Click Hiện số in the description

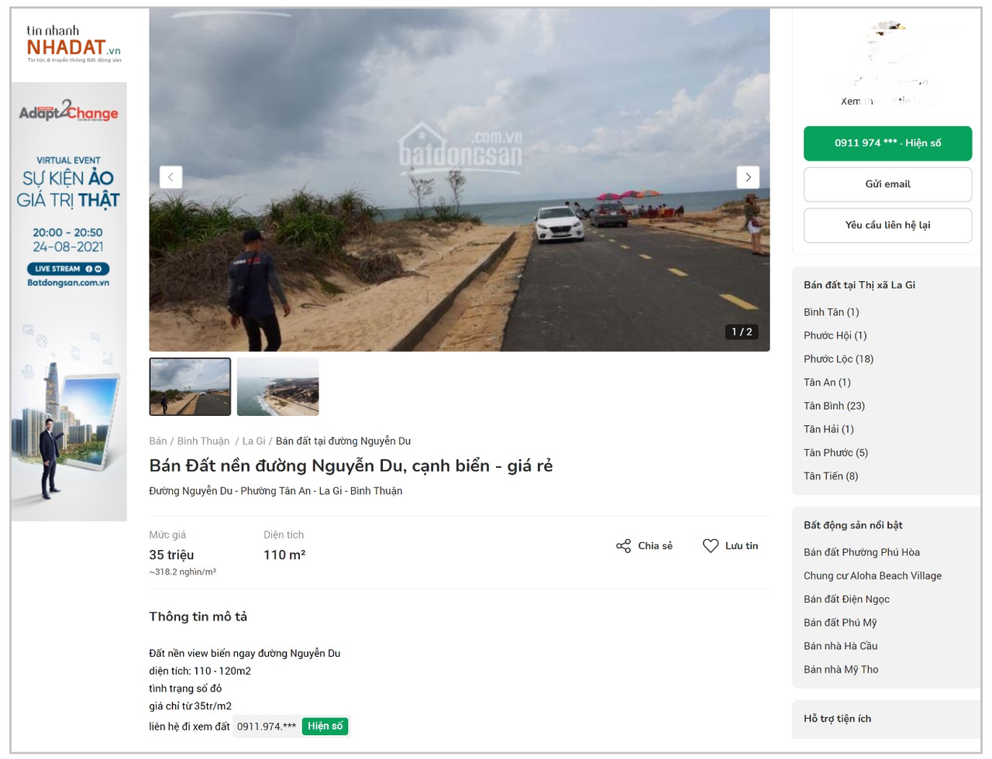pos(325,726)
